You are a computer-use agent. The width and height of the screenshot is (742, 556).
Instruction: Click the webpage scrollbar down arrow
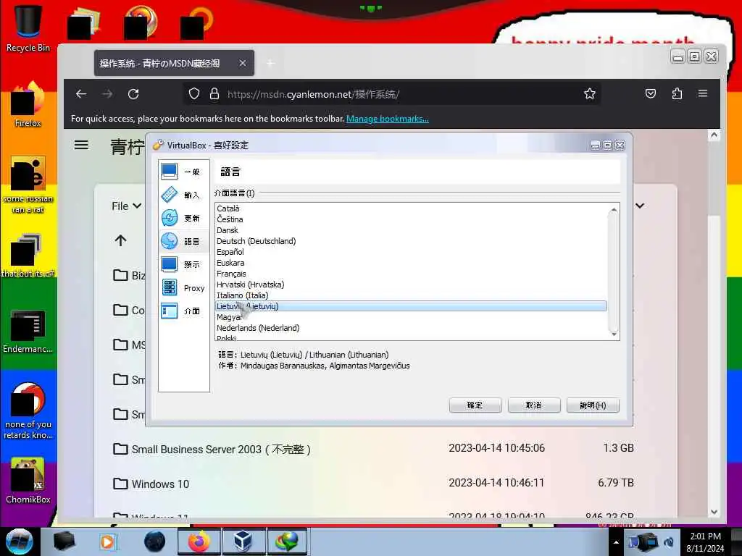[x=714, y=512]
